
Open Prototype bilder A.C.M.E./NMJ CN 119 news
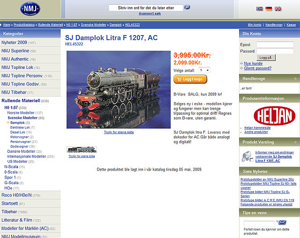click(x=267, y=200)
